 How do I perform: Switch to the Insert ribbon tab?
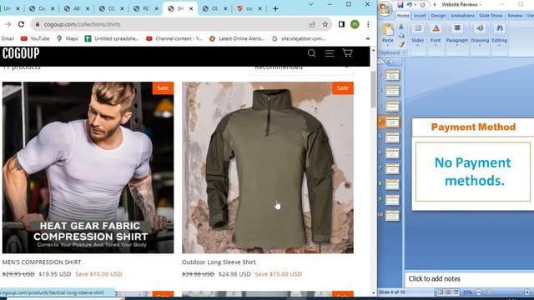coord(420,16)
